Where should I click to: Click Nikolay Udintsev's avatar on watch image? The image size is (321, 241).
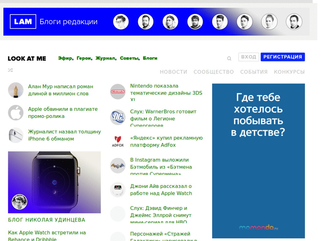[x=19, y=202]
